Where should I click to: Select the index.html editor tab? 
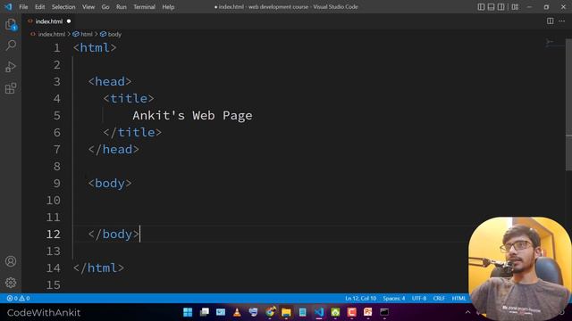point(49,21)
